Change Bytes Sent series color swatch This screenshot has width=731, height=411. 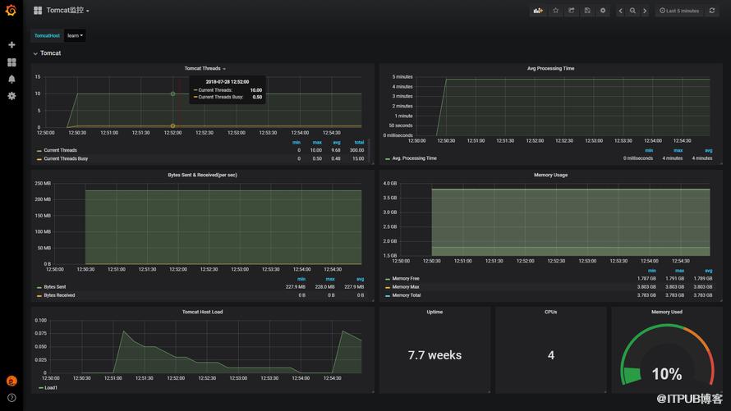coord(39,287)
